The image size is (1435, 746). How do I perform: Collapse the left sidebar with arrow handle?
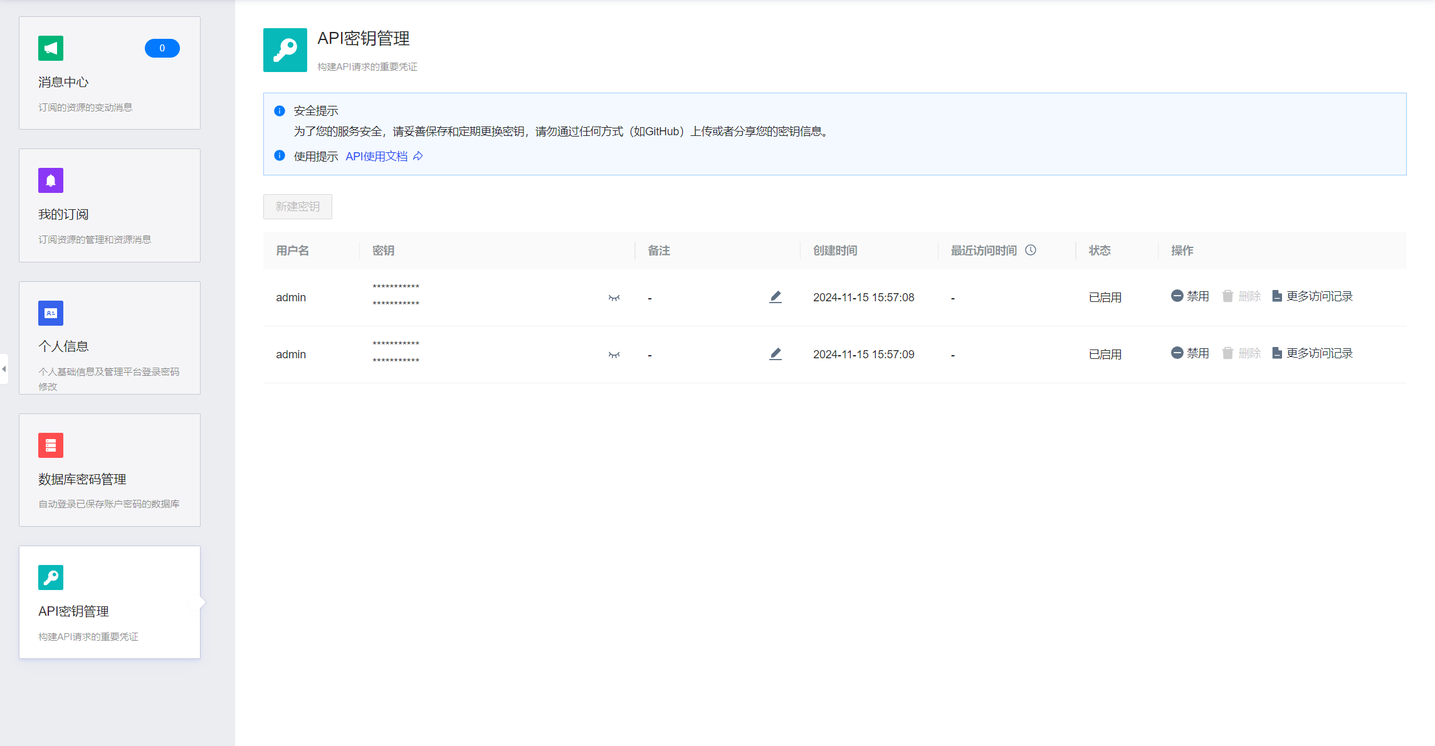(x=4, y=369)
